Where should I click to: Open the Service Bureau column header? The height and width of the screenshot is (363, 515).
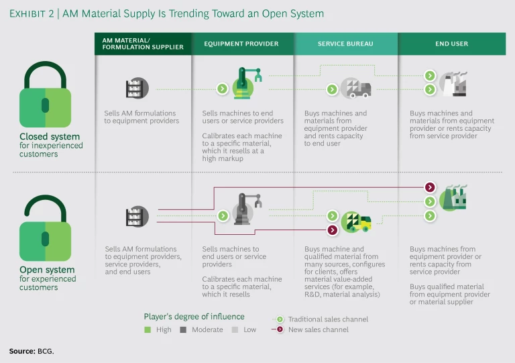pos(345,44)
